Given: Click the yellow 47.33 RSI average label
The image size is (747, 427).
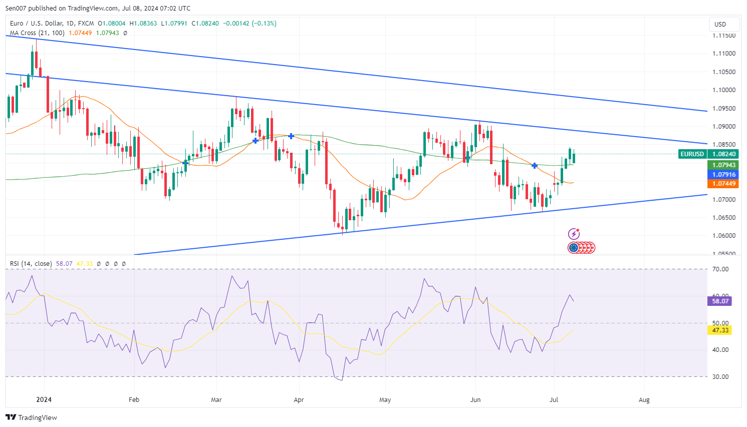Looking at the screenshot, I should pos(720,330).
